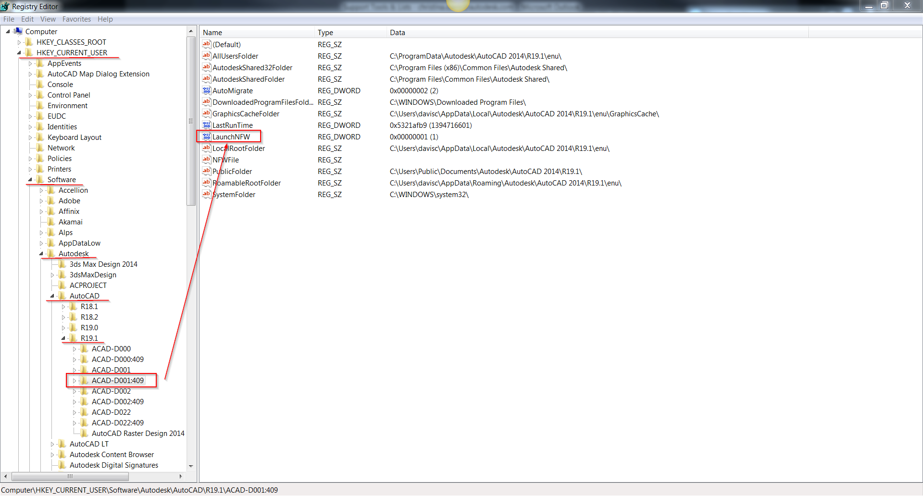Click the tree pane's vertical scrollbar thumb

click(x=191, y=121)
